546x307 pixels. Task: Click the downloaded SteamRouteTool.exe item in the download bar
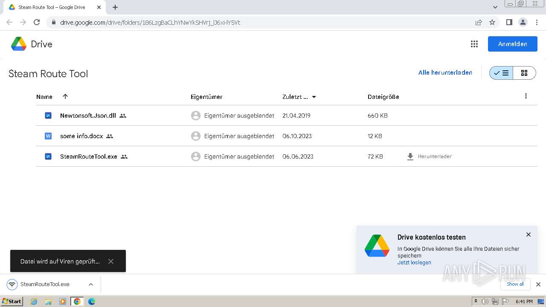[45, 284]
